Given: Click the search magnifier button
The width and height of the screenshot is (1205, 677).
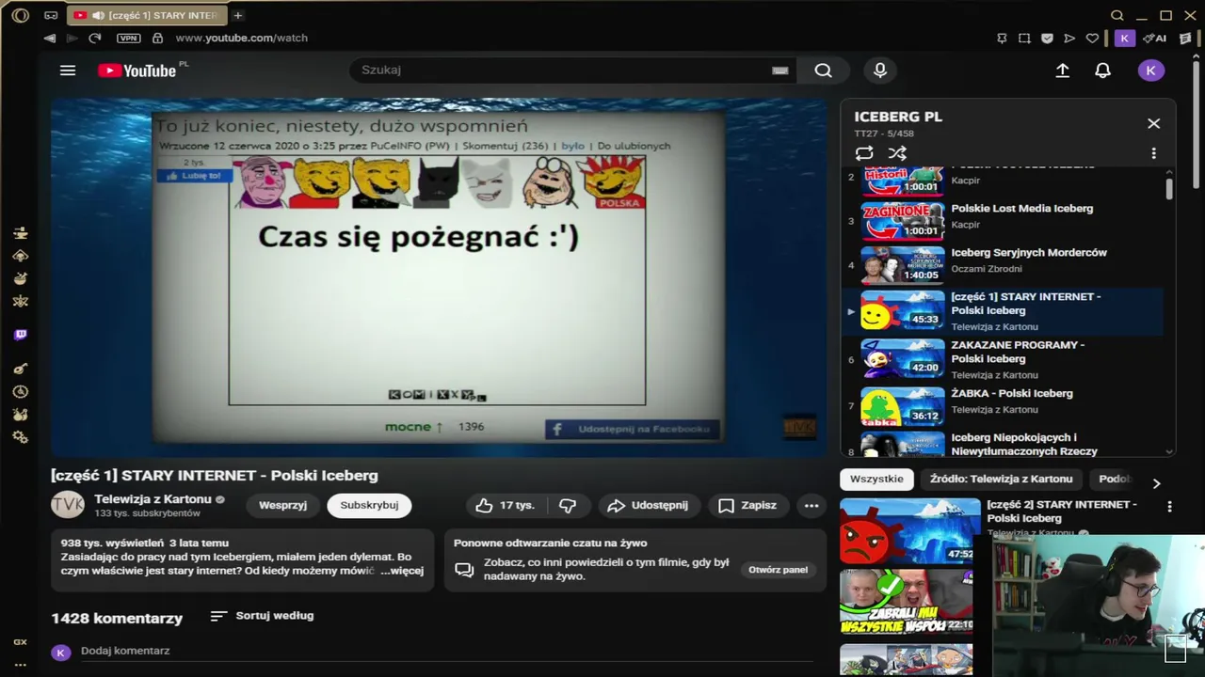Looking at the screenshot, I should (824, 71).
